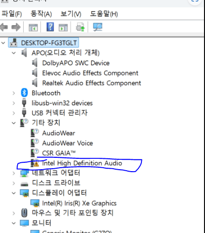
Task: Click speaker icon of Elevoc Audio Effects
Action: coord(34,73)
